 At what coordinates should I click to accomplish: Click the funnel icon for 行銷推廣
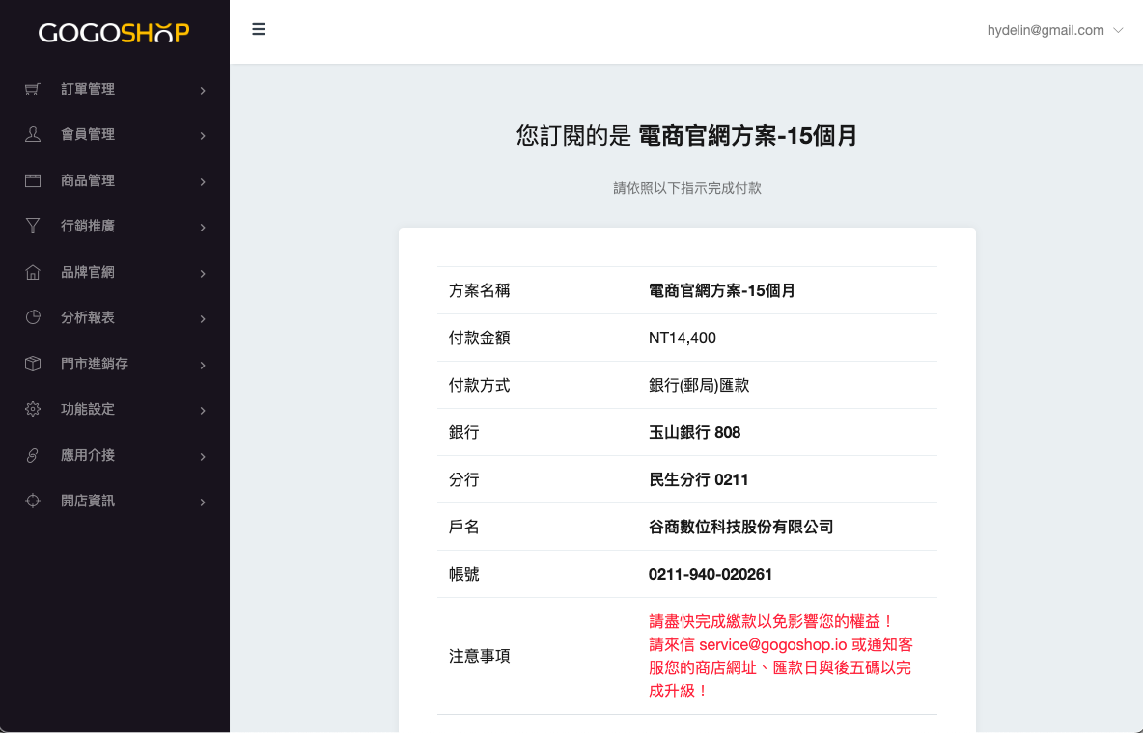(33, 226)
